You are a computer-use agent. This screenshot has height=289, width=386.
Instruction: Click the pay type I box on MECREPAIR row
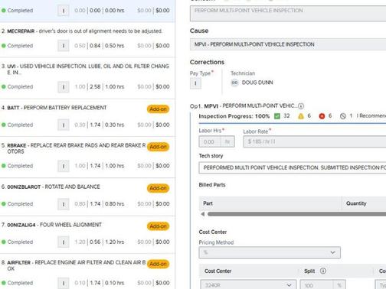click(x=64, y=46)
